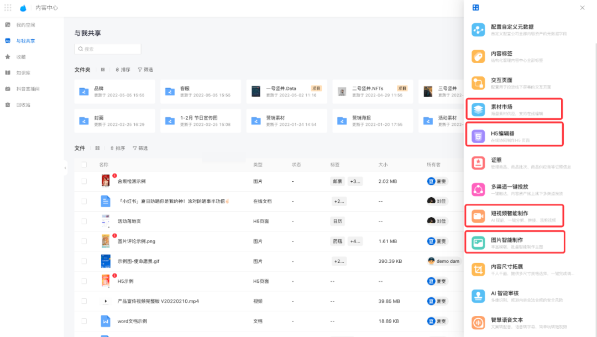The height and width of the screenshot is (337, 597).
Task: Open the app grid launcher icon
Action: point(8,8)
